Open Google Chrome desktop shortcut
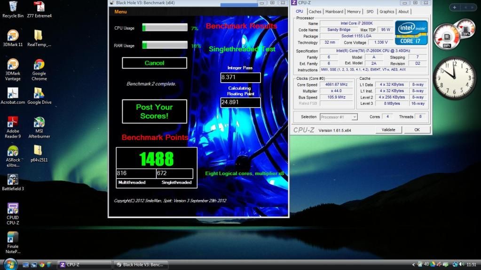 39,70
